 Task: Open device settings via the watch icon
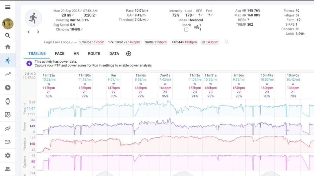click(8, 101)
